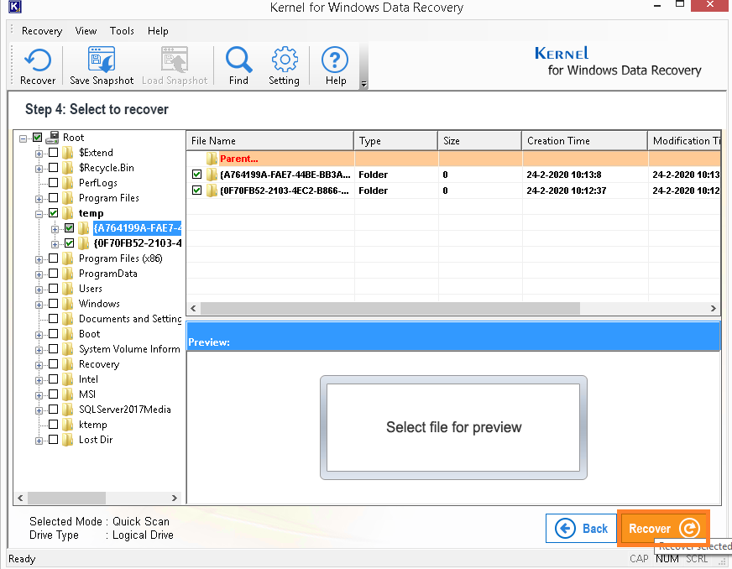This screenshot has height=569, width=732.
Task: Click the PerfLogs folder icon
Action: coord(68,182)
